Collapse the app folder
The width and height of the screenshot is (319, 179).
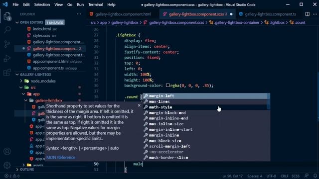(x=23, y=94)
